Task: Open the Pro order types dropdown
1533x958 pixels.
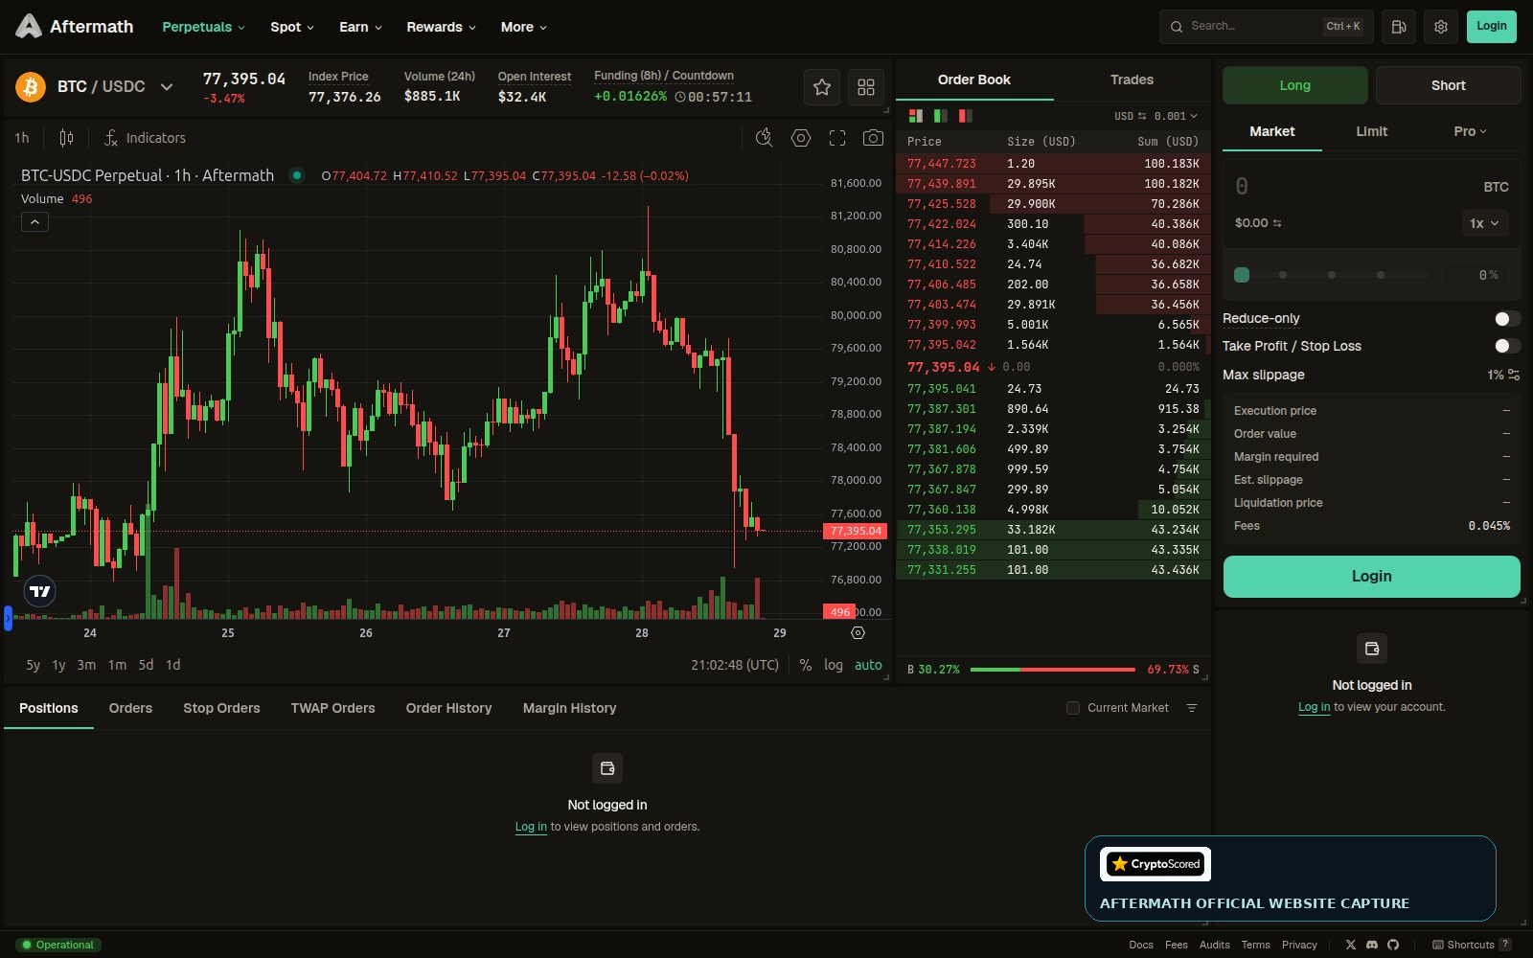Action: (x=1470, y=131)
